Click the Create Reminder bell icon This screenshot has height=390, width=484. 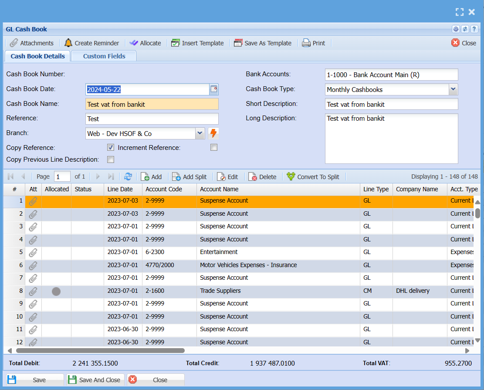click(x=68, y=43)
